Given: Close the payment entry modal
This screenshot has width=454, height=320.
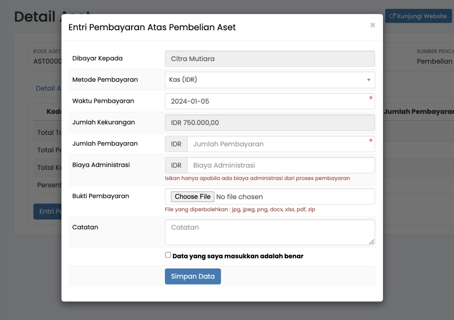Looking at the screenshot, I should tap(372, 25).
